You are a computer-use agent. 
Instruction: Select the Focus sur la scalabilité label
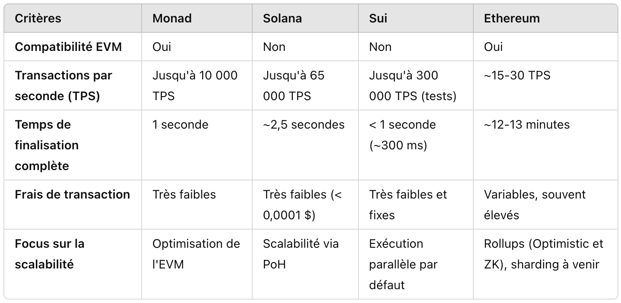[x=50, y=254]
